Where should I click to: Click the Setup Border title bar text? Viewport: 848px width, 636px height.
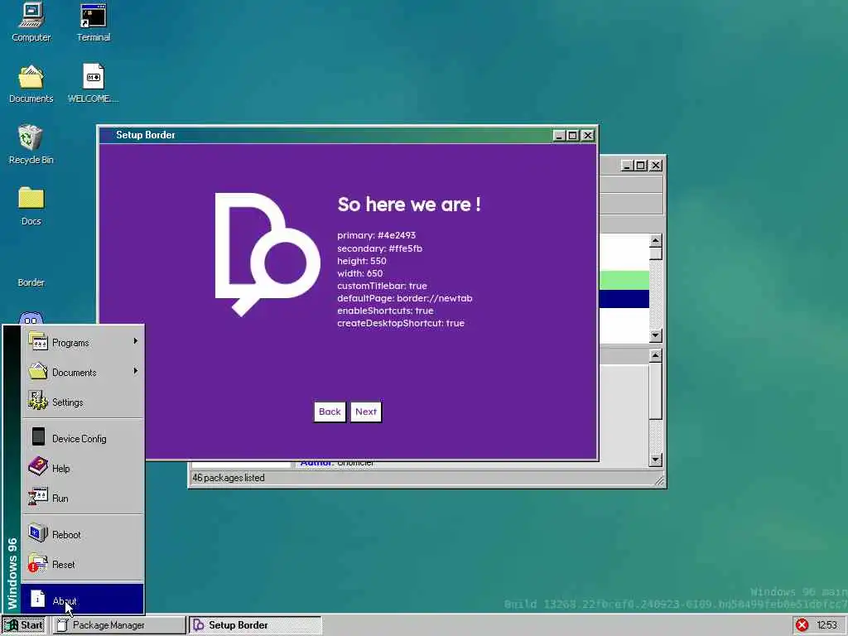[146, 135]
